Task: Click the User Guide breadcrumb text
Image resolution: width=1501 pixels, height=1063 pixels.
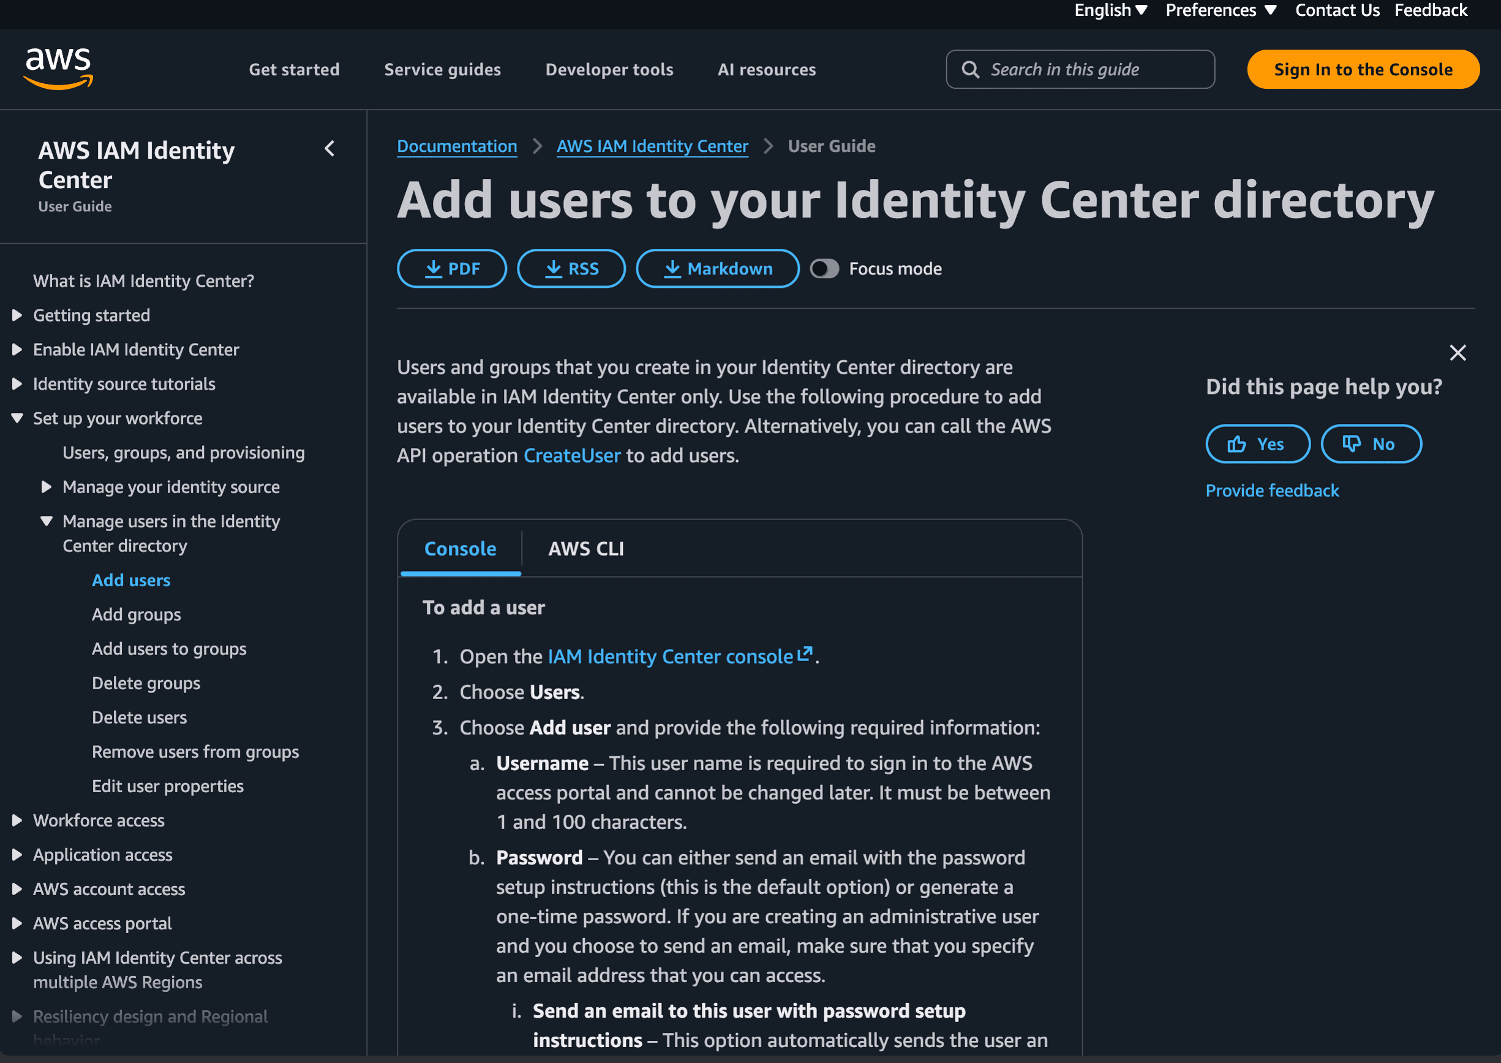Action: click(x=831, y=146)
